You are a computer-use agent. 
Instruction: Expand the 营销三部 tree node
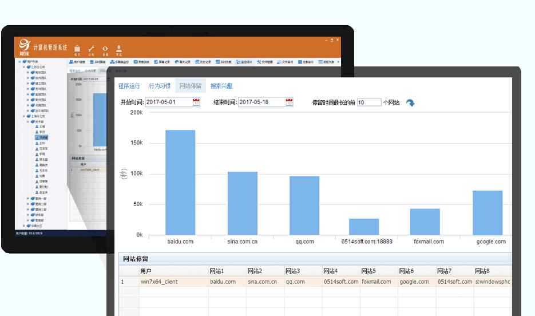(x=28, y=210)
